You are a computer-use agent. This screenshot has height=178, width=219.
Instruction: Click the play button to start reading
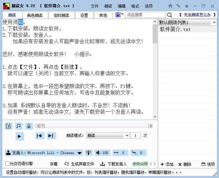click(x=20, y=136)
